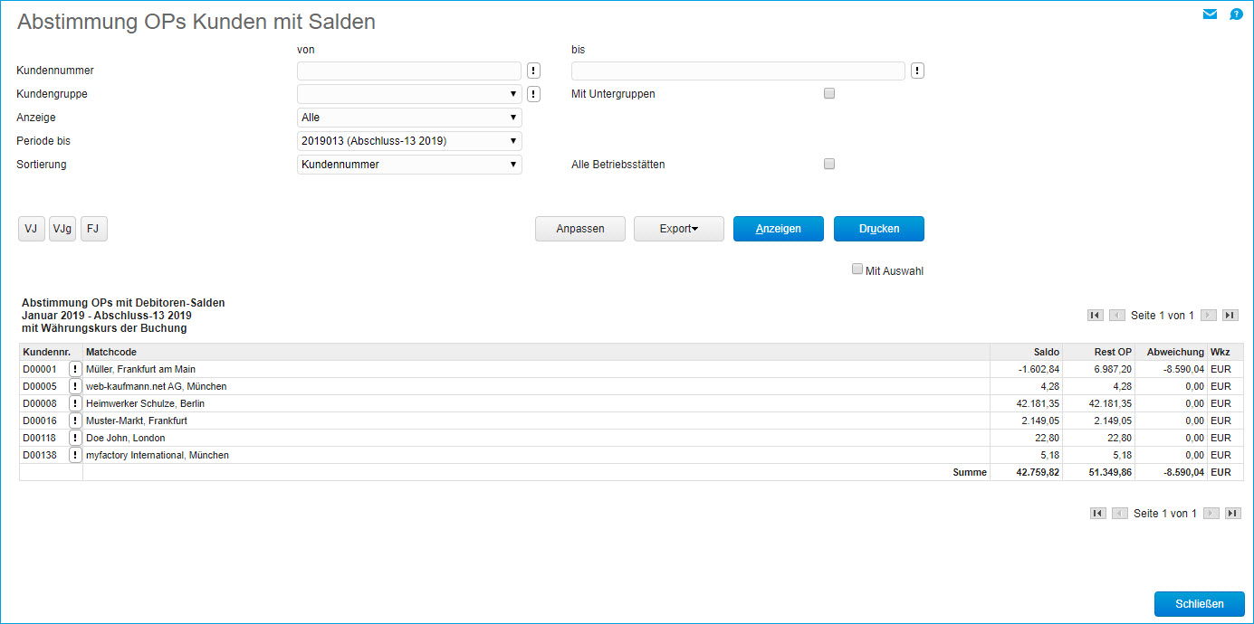1254x624 pixels.
Task: Click the Kundennr. column header
Action: 52,352
